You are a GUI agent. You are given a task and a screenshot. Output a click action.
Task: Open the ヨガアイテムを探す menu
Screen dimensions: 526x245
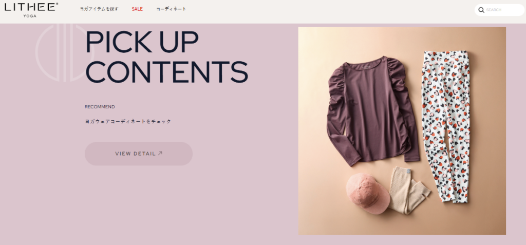coord(99,9)
